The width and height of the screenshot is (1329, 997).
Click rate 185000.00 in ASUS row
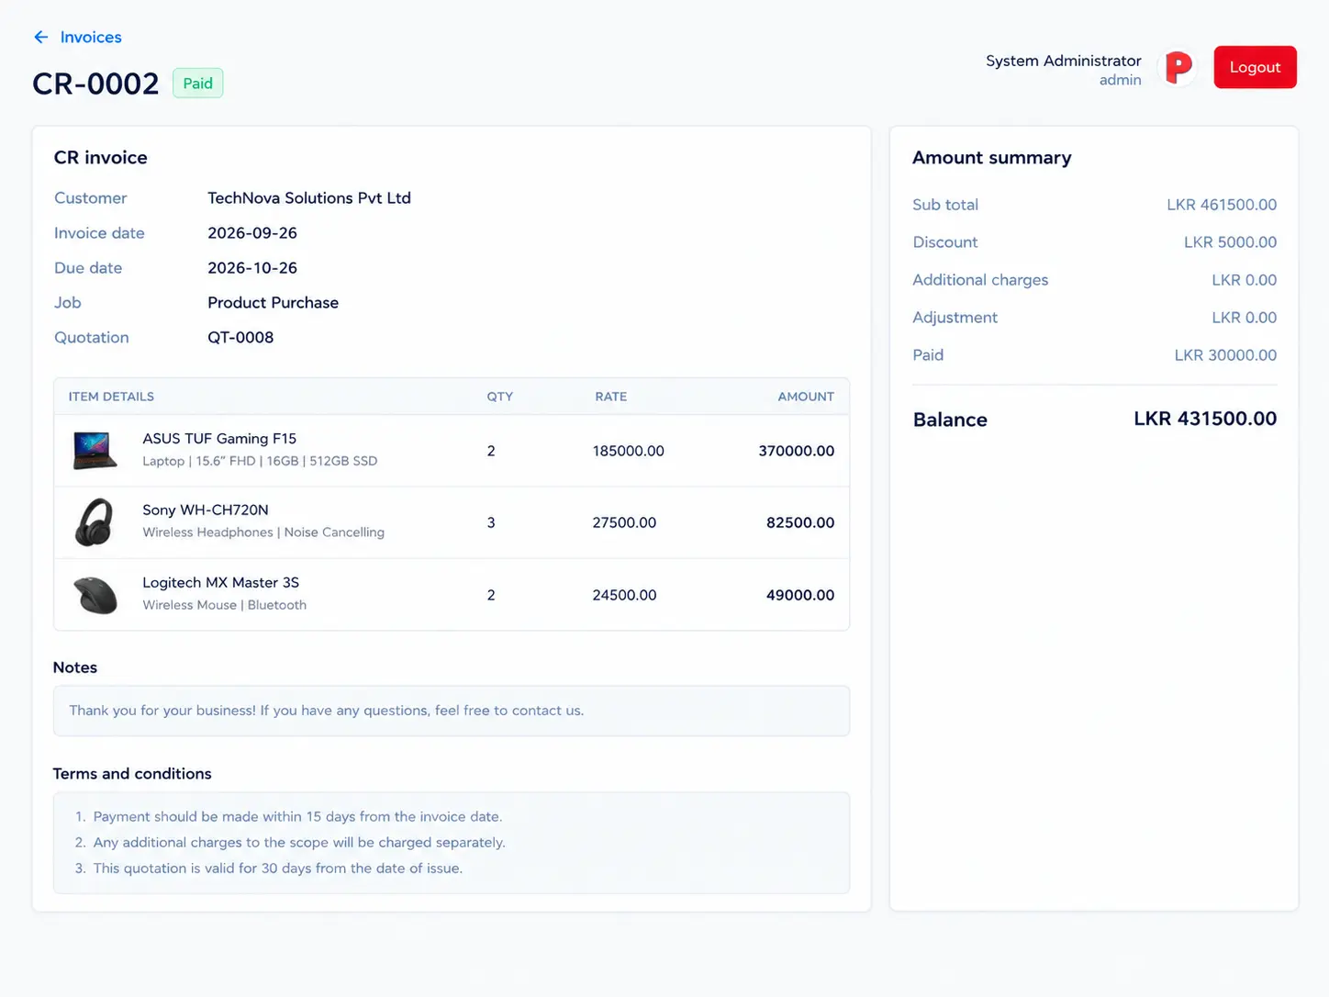click(x=628, y=451)
